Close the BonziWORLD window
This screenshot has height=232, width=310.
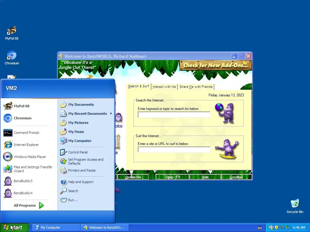[248, 56]
